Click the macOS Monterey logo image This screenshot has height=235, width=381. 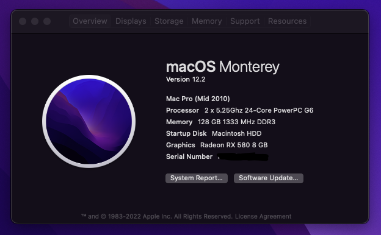click(x=89, y=121)
